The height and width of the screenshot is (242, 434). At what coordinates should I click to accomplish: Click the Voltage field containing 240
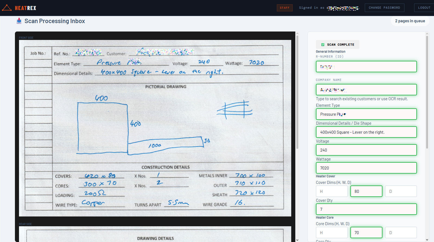coord(366,150)
